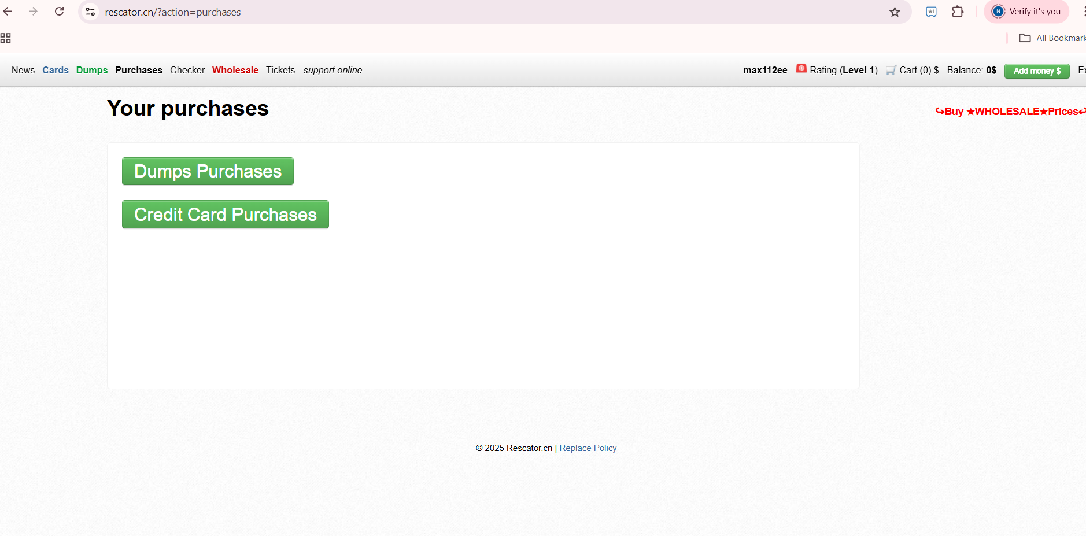Follow the Buy WHOLESALE Prices link
The image size is (1086, 536).
[1011, 112]
